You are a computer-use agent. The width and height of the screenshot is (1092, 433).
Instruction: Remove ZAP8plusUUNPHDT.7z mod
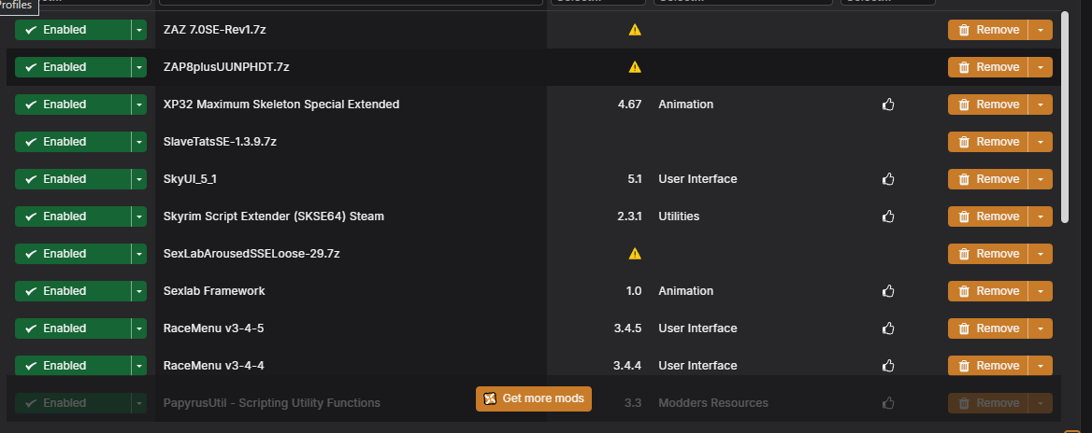(988, 67)
